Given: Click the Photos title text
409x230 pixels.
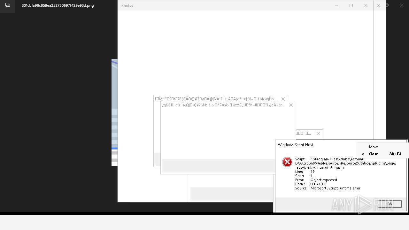Looking at the screenshot, I should click(127, 5).
